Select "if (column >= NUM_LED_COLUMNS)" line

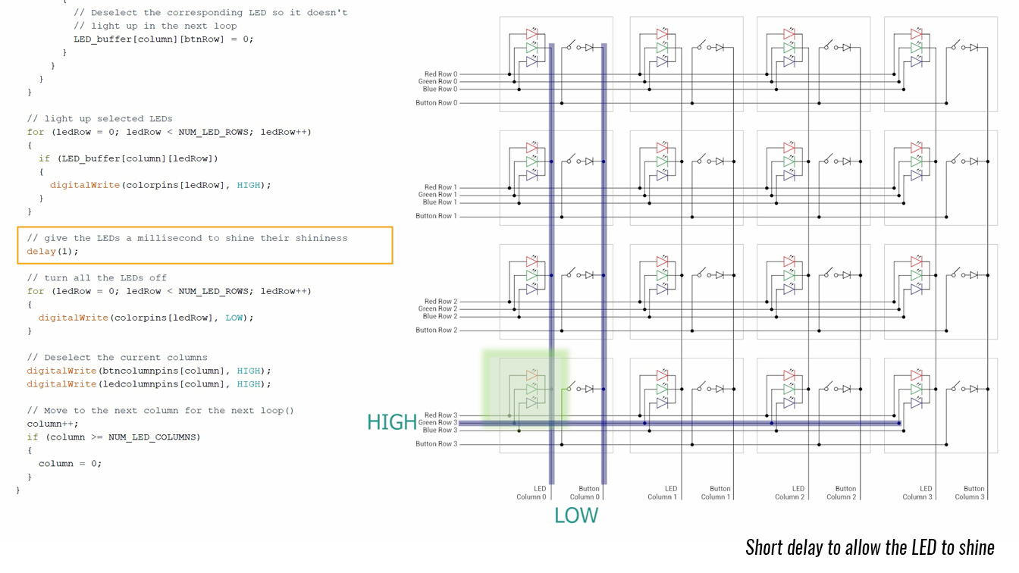click(x=114, y=437)
